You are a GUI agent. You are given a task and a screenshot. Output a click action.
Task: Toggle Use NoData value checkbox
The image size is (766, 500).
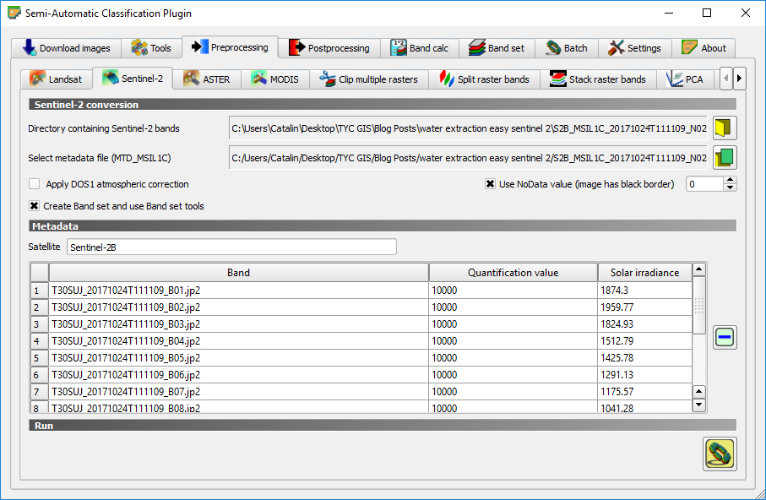490,184
